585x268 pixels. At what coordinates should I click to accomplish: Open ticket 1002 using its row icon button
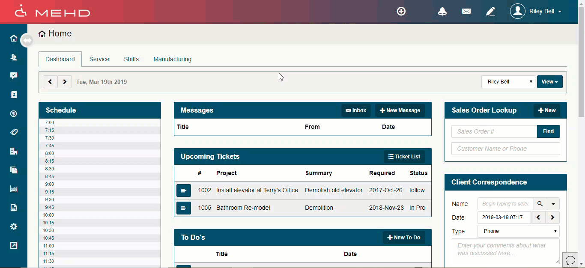coord(184,191)
